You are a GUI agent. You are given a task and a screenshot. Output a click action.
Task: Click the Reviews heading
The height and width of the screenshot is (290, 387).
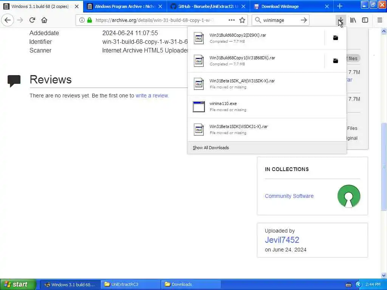click(x=51, y=79)
